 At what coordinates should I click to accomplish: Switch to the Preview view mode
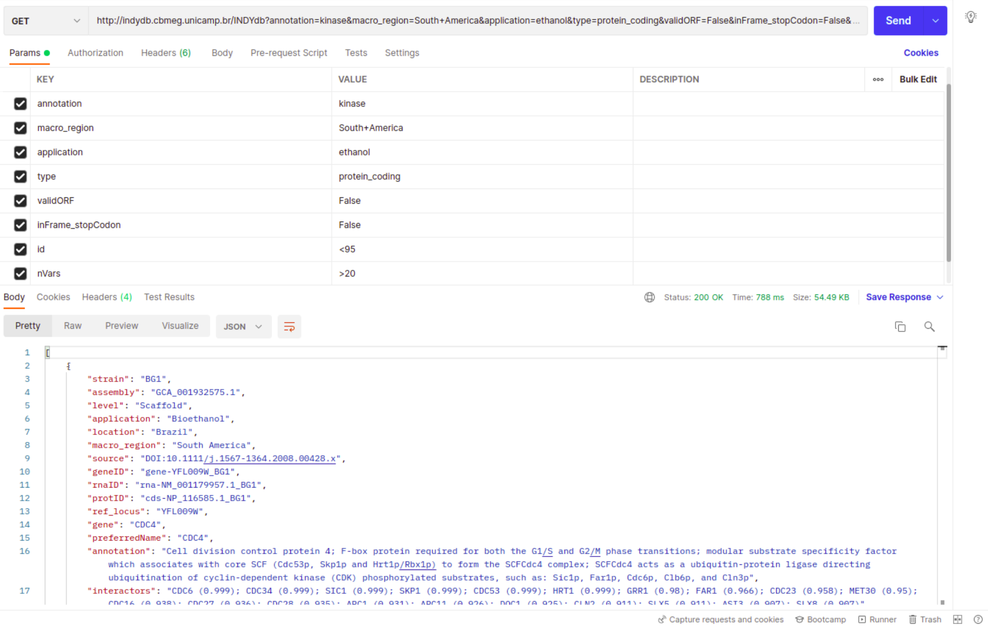(x=122, y=326)
